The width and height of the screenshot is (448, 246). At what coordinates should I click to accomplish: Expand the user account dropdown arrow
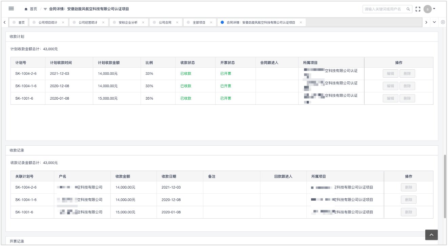tap(434, 9)
